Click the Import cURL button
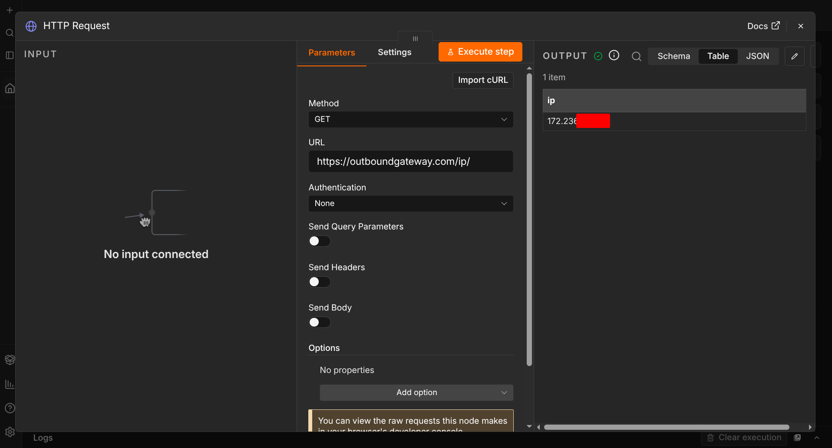The width and height of the screenshot is (832, 448). (483, 80)
